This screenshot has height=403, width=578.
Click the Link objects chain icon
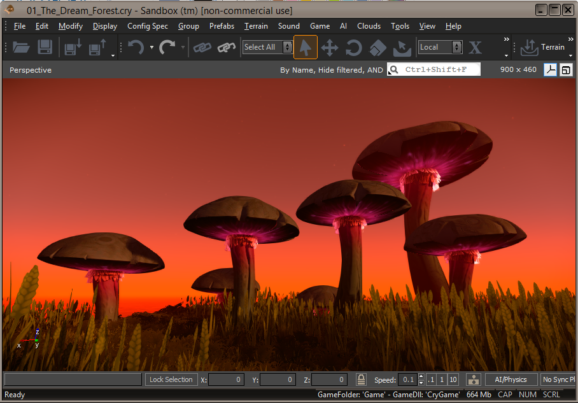[x=202, y=47]
